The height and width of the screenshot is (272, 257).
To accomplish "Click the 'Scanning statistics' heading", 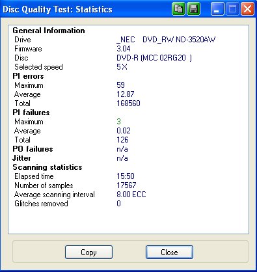I will (x=47, y=167).
